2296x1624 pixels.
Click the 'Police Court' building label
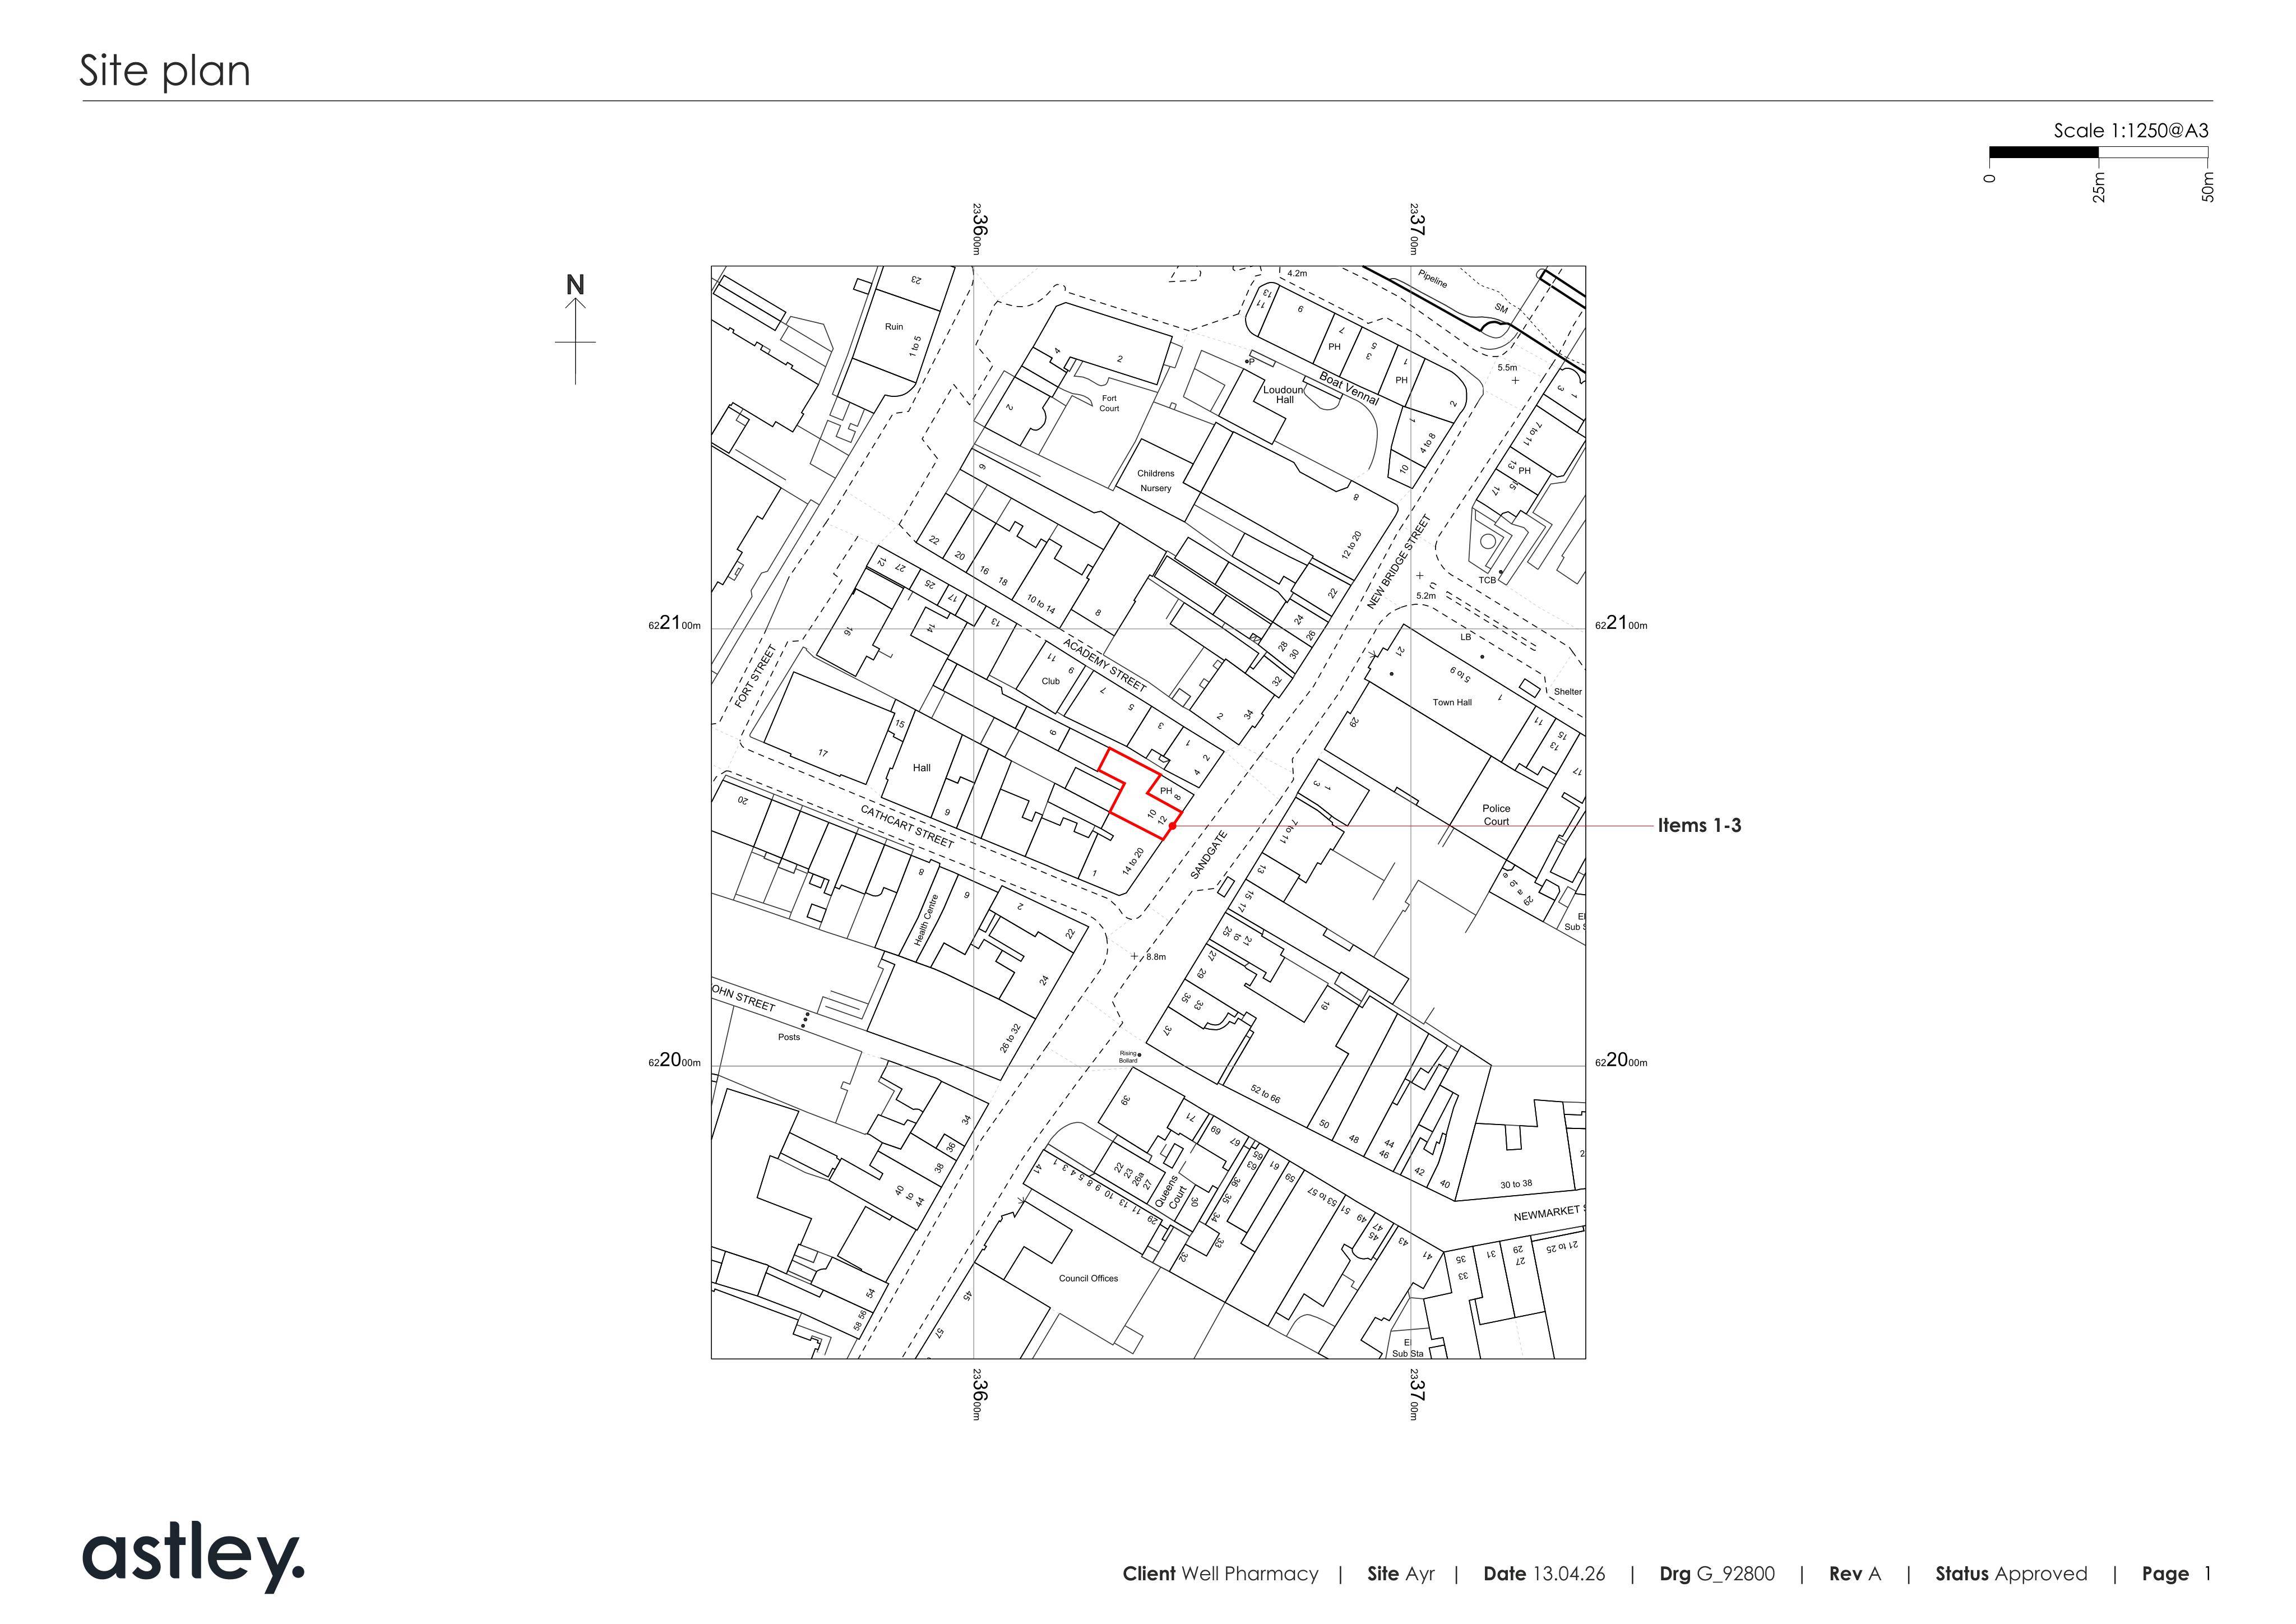[1496, 815]
